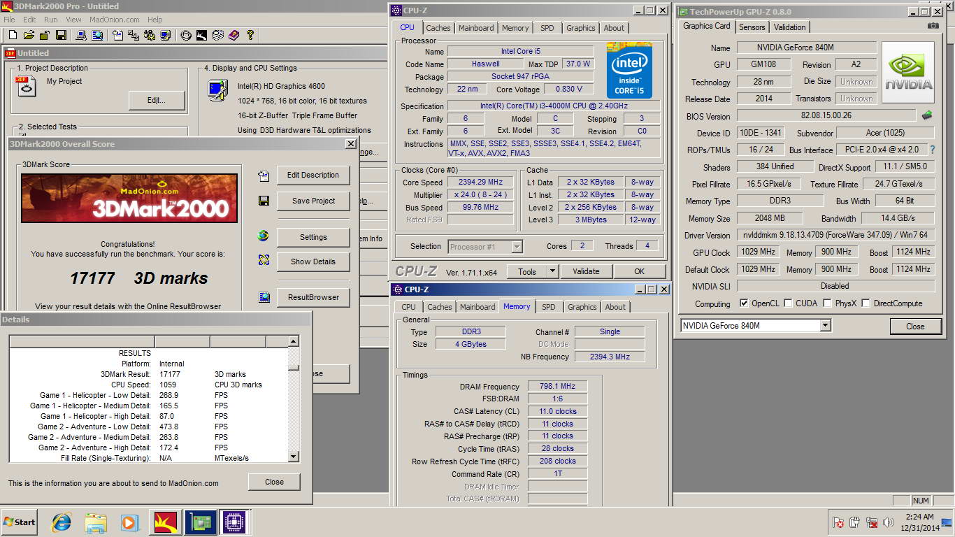This screenshot has width=955, height=537.
Task: Switch to CPU-Z via its taskbar icon
Action: [x=234, y=522]
